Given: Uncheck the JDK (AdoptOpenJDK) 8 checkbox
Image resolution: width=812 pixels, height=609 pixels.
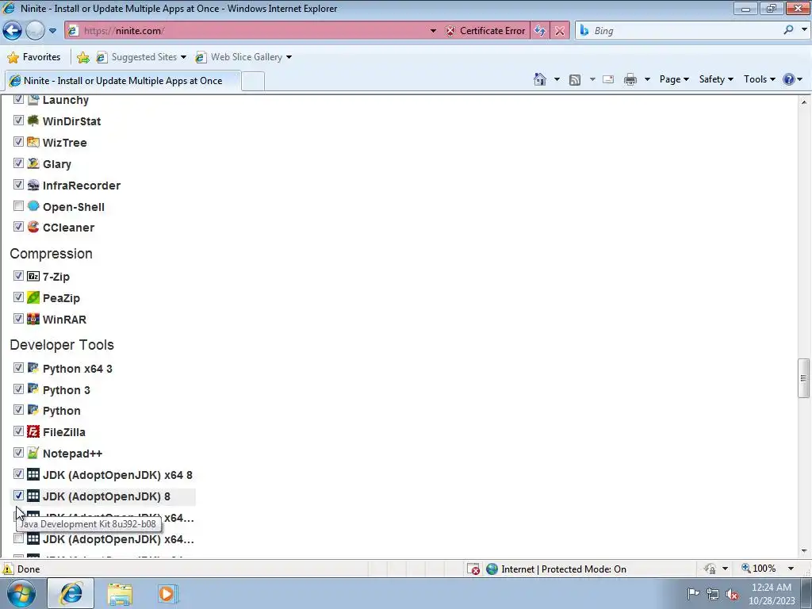Looking at the screenshot, I should pos(19,495).
